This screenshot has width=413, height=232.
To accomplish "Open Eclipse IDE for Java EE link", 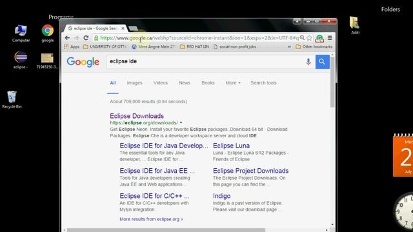I will (x=157, y=171).
